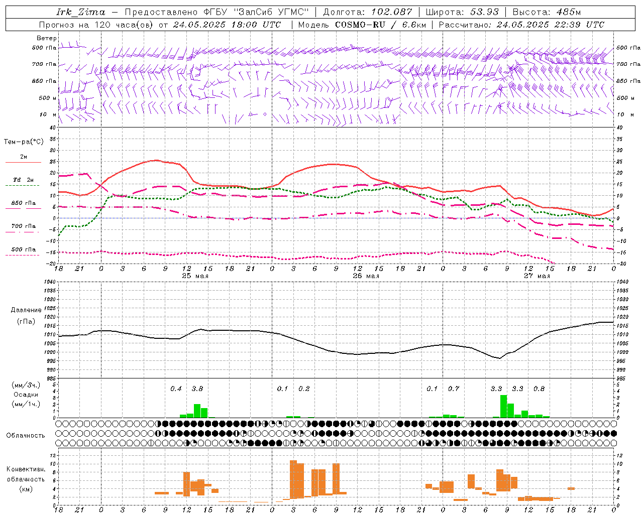Click the Td 2м legend label
Image resolution: width=643 pixels, height=514 pixels.
24,180
